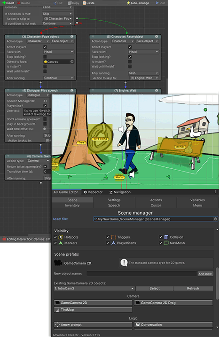Click the PlayerStarts blue arrow icon

113,243
